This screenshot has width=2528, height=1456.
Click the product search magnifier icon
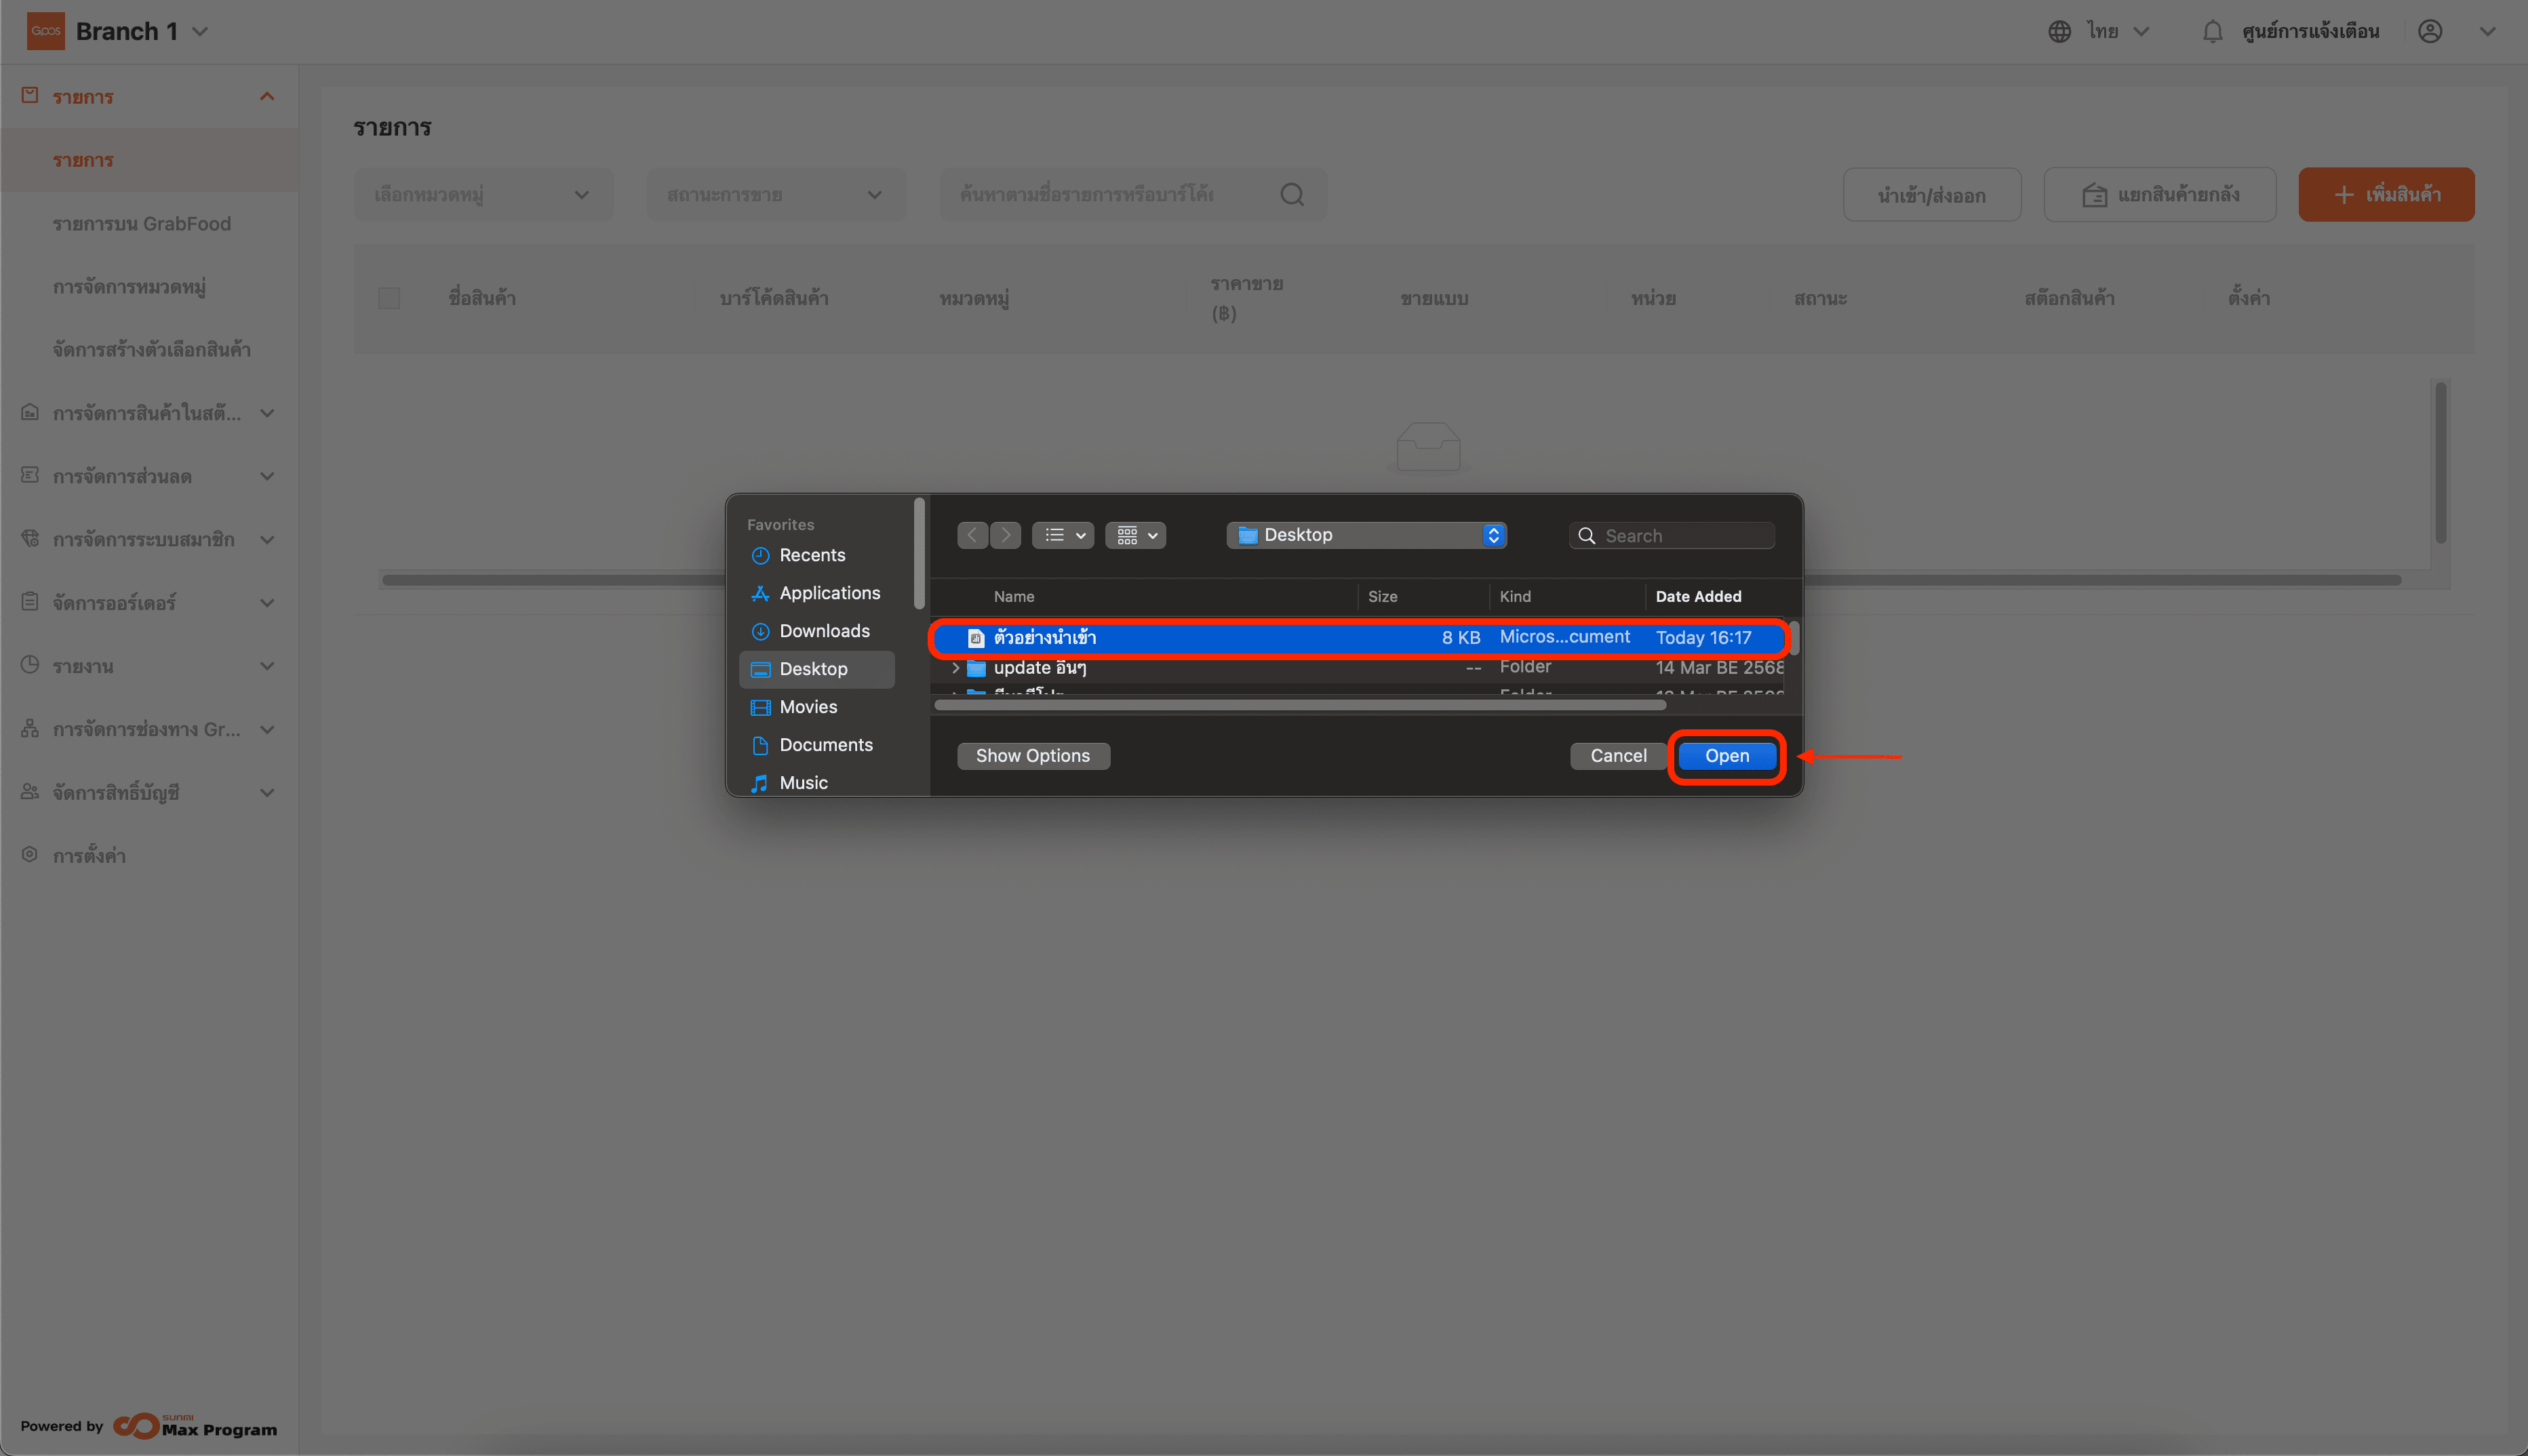[x=1292, y=194]
